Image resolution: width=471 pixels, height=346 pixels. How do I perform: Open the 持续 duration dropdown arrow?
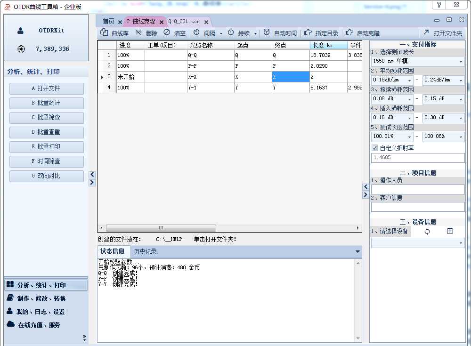point(256,33)
